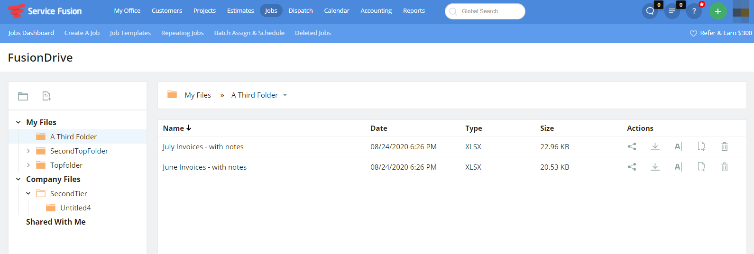Screen dimensions: 754x254
Task: Share the July Invoices file
Action: click(x=632, y=146)
